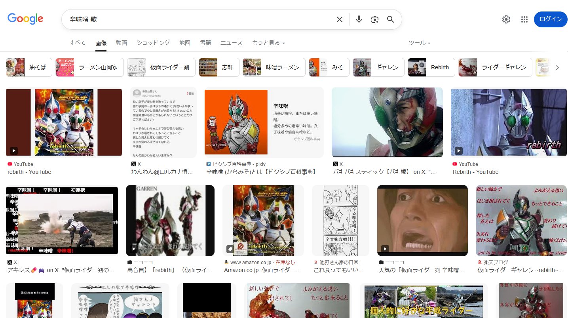Open 正式にはgo to be strong thumbnail
Image resolution: width=568 pixels, height=318 pixels.
pos(34,301)
